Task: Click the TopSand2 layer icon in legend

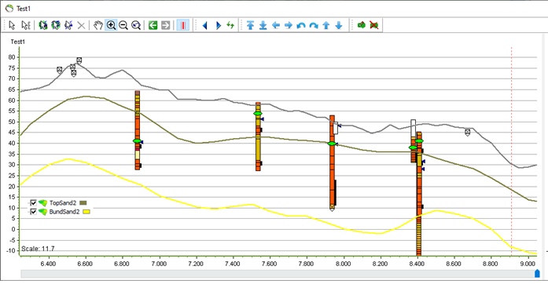Action: click(42, 202)
